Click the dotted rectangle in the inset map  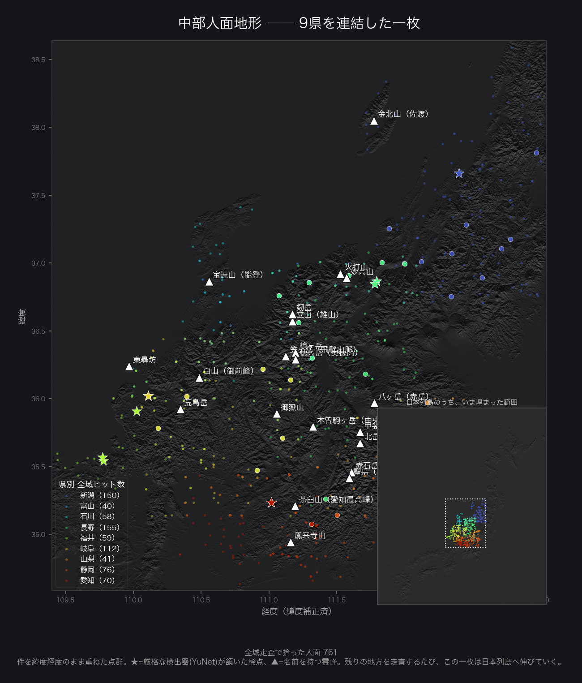point(466,523)
